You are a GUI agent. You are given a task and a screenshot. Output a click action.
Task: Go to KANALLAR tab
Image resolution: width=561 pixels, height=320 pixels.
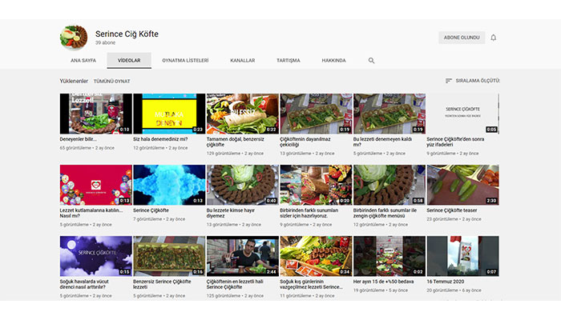(243, 60)
